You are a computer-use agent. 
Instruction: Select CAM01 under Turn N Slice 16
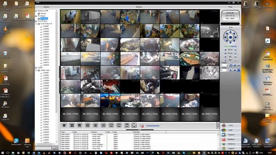(46, 26)
